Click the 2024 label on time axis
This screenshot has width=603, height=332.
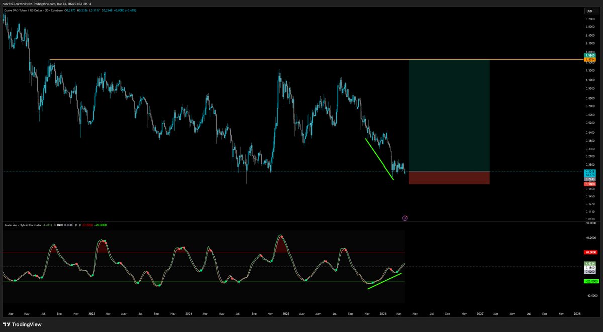coord(189,313)
